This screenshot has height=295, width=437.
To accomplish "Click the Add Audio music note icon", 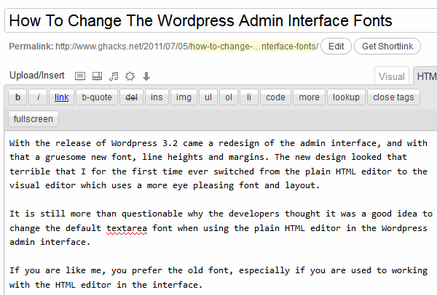I will tap(114, 76).
